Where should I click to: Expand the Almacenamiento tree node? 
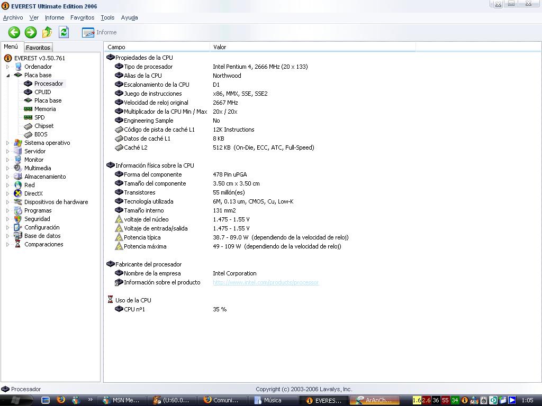tap(7, 177)
